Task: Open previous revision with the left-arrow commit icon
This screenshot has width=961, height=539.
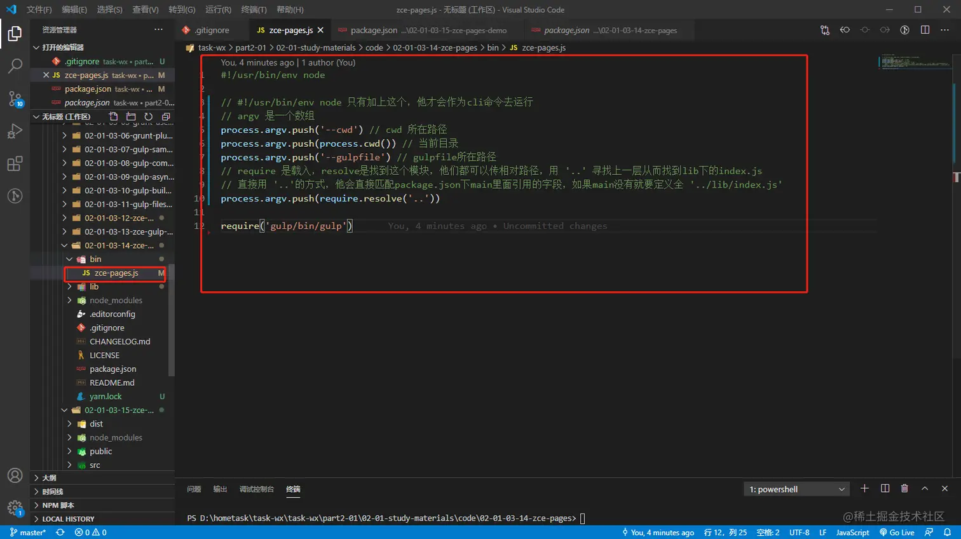Action: [x=845, y=30]
